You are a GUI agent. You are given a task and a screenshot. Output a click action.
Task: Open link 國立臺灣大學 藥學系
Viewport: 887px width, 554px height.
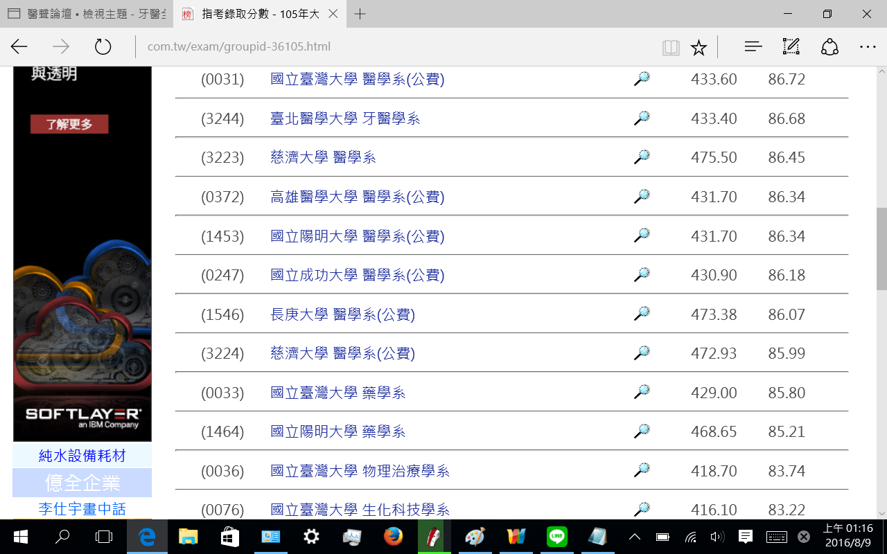(338, 393)
